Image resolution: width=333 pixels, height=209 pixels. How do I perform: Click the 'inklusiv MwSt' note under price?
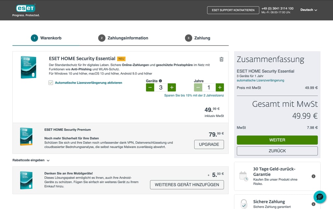[x=214, y=116]
